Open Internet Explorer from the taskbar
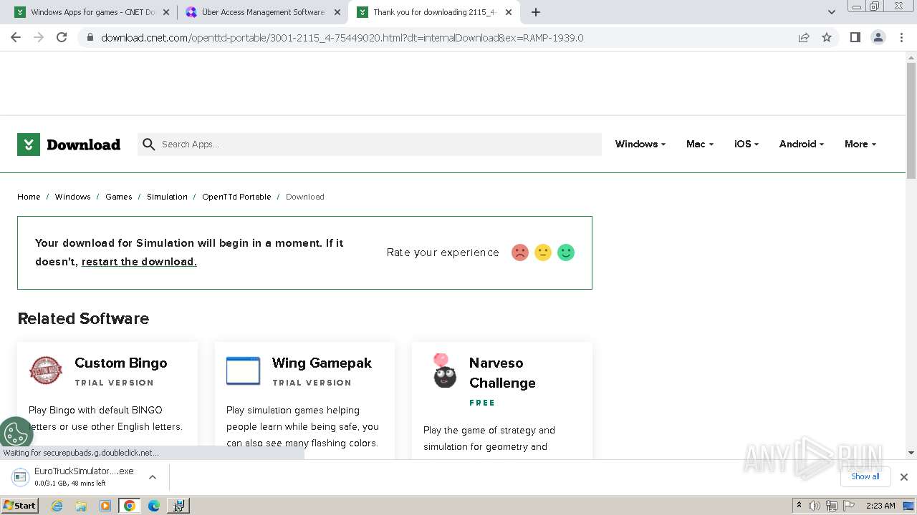 pyautogui.click(x=57, y=506)
